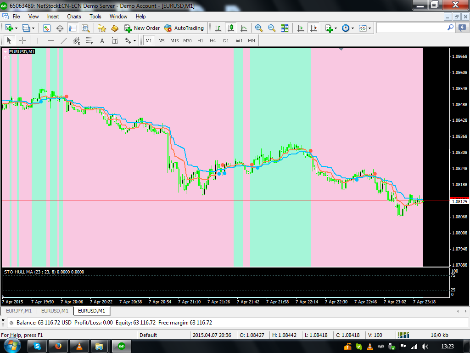Tile chart windows
The width and height of the screenshot is (470, 353).
285,28
